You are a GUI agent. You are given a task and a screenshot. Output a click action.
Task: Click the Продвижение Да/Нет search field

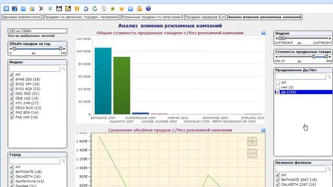(301, 76)
